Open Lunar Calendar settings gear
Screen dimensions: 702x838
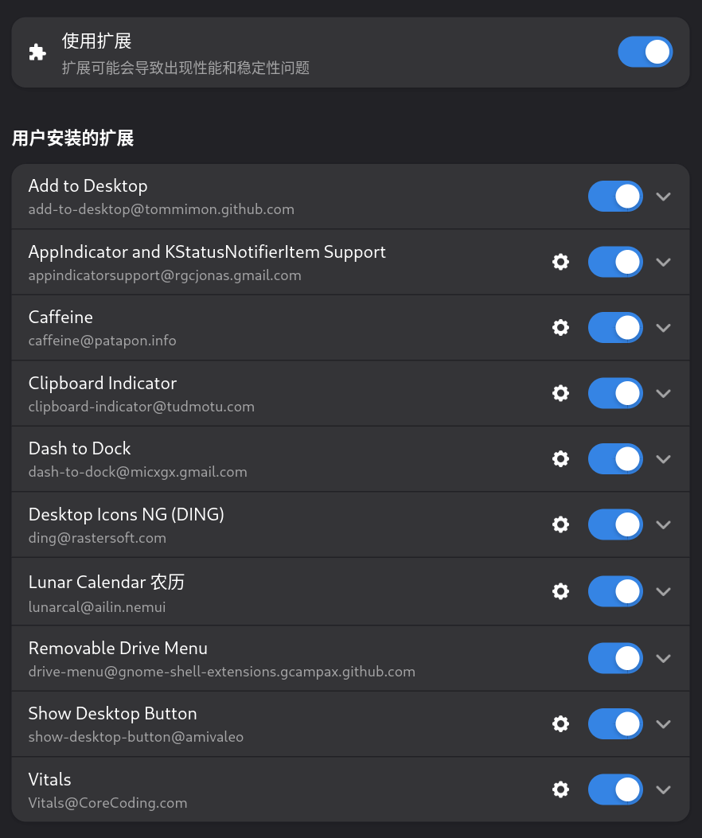(560, 591)
